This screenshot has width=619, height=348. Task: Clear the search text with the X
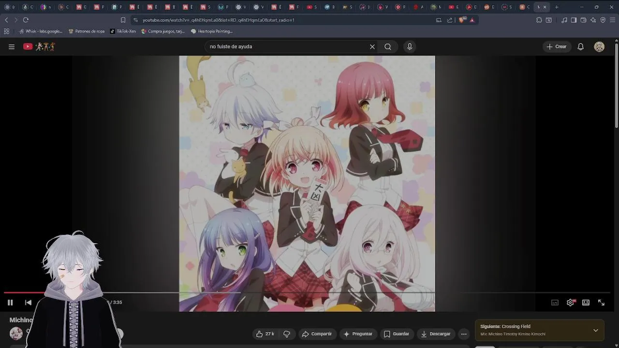[x=372, y=46]
